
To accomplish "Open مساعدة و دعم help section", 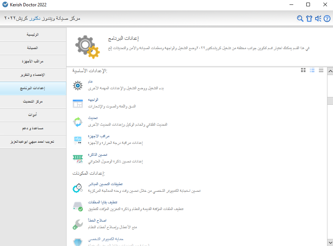I will tap(33, 128).
